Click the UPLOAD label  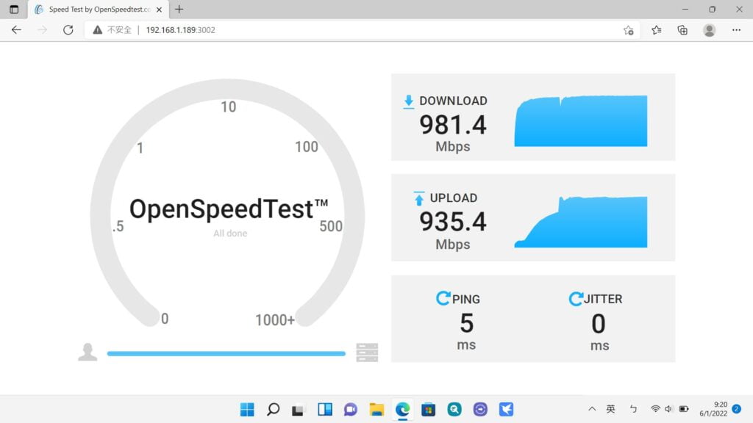(x=453, y=198)
